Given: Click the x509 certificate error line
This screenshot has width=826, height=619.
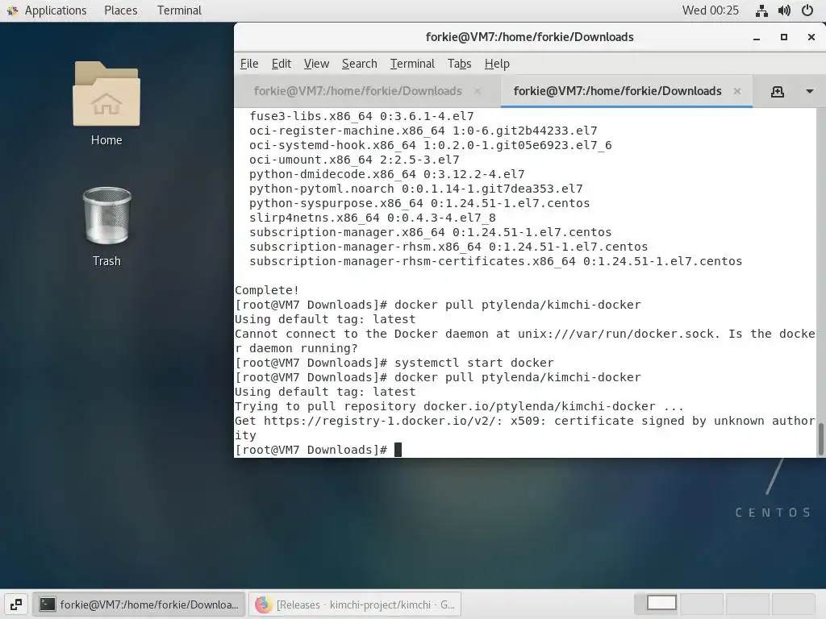Looking at the screenshot, I should pyautogui.click(x=524, y=428).
